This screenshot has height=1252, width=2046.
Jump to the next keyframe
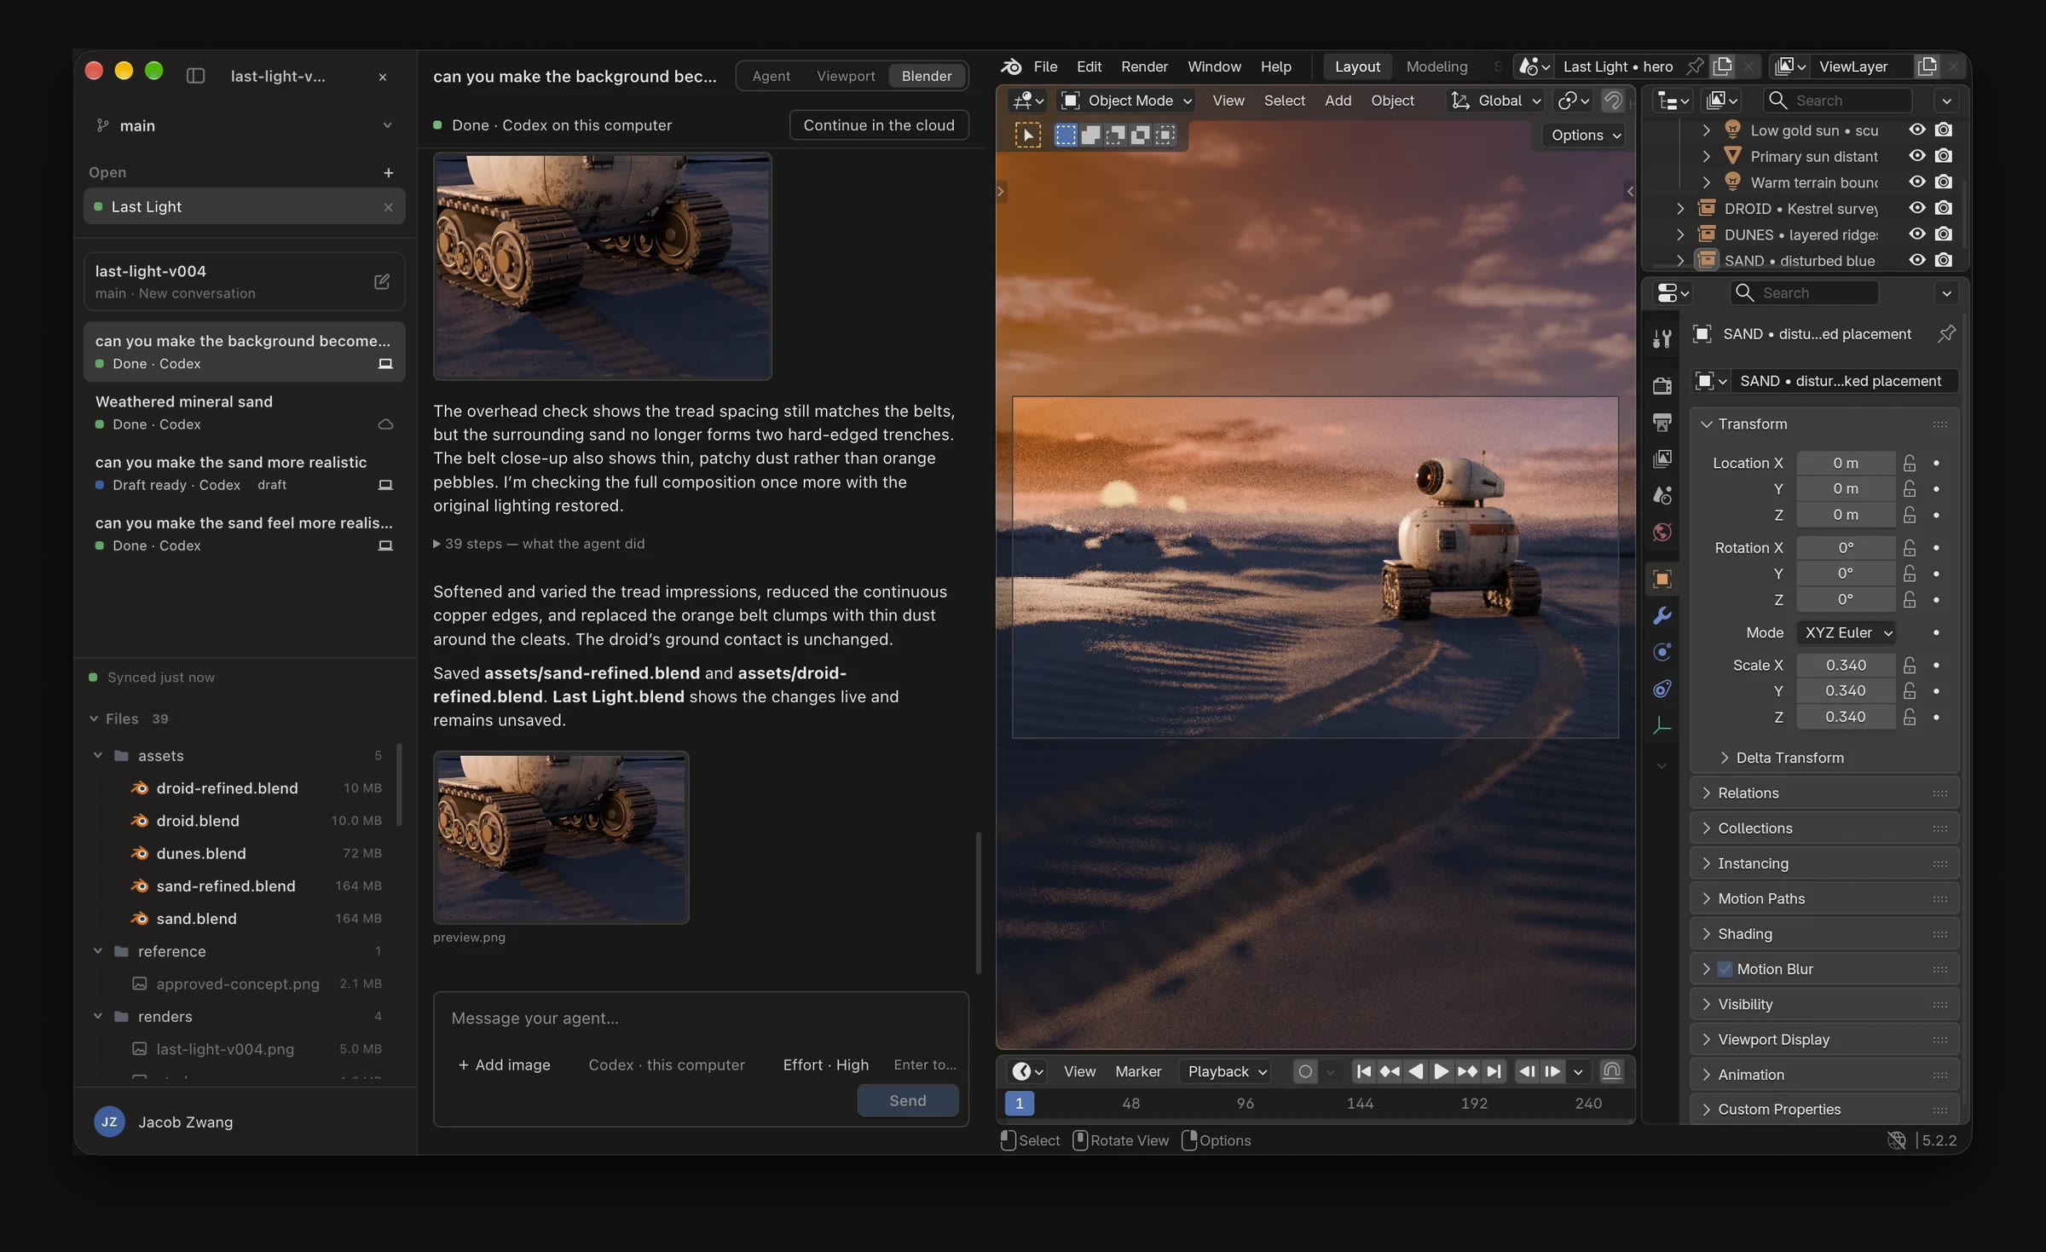click(1467, 1071)
